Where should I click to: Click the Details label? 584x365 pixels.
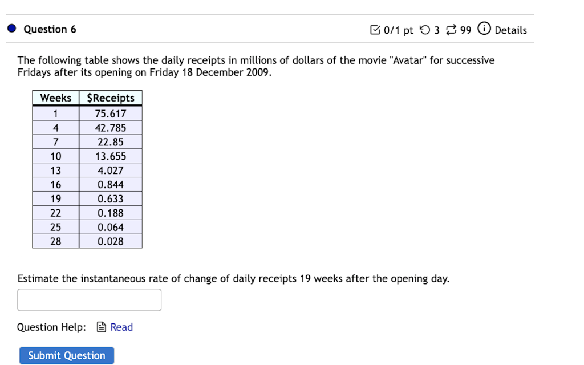(x=512, y=30)
